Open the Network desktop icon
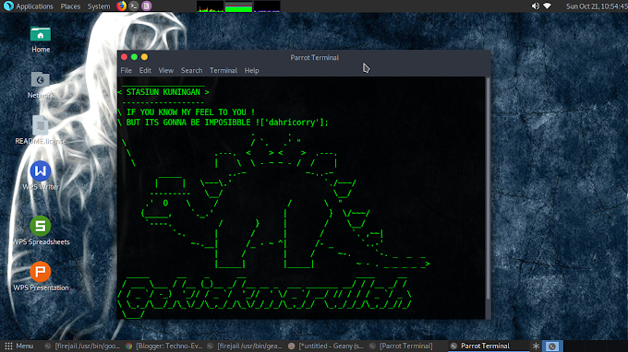 coord(41,85)
